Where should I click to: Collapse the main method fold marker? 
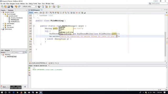[x=34, y=26]
